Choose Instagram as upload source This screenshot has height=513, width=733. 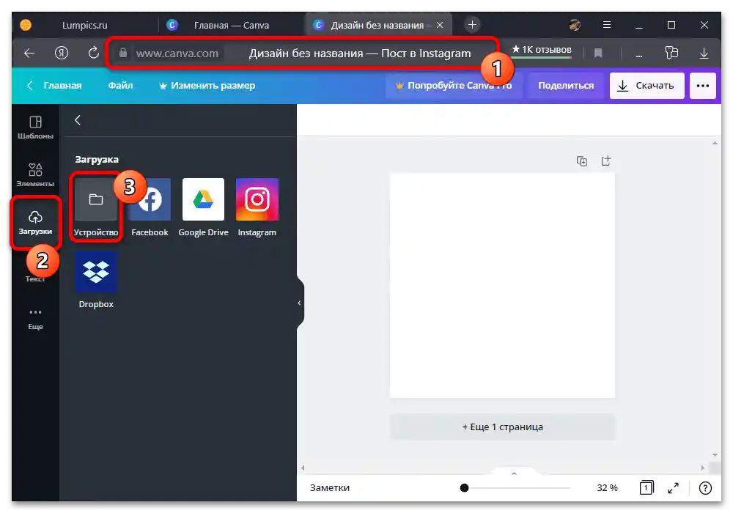(257, 208)
